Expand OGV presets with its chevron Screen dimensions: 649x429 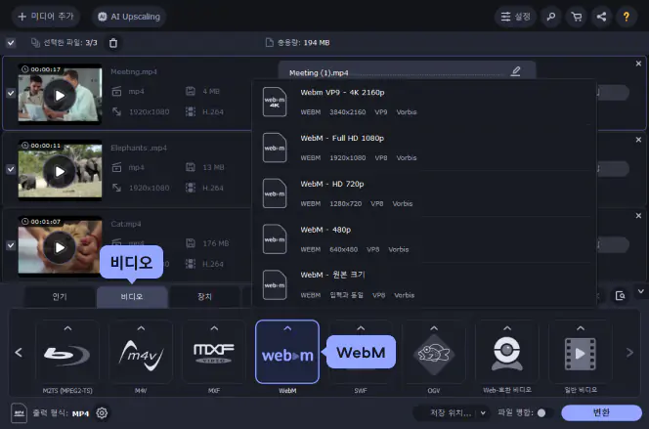pos(434,328)
